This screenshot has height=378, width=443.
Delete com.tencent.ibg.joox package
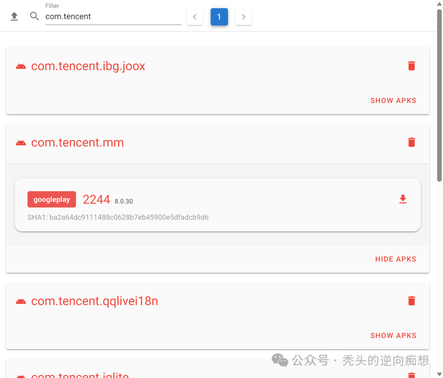click(411, 66)
